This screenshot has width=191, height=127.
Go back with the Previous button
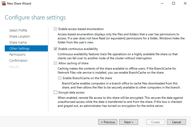[108, 122]
